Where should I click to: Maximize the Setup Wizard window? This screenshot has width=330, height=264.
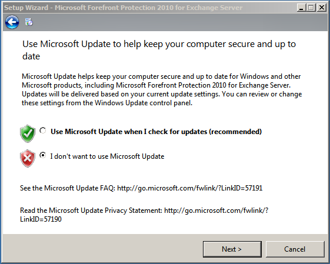pos(311,8)
